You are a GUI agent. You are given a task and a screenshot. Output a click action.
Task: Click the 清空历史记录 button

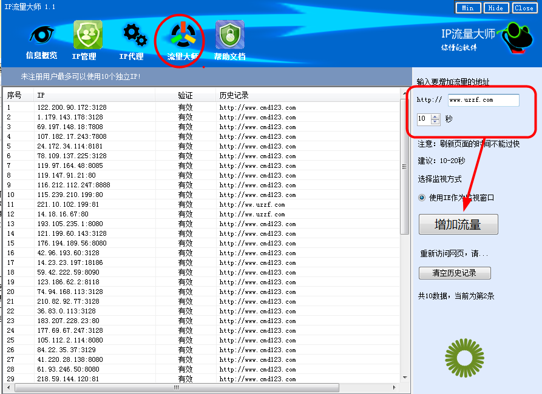455,273
